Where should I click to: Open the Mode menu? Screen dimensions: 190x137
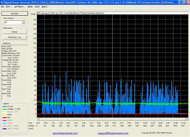[x=30, y=6]
